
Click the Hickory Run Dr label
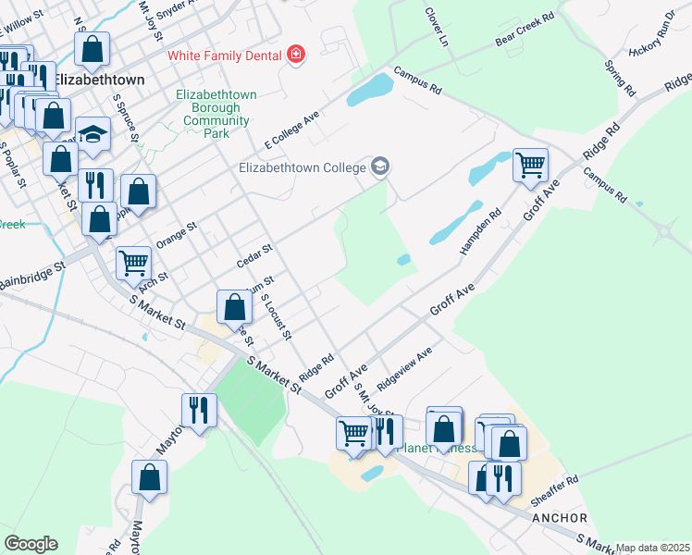(x=652, y=34)
